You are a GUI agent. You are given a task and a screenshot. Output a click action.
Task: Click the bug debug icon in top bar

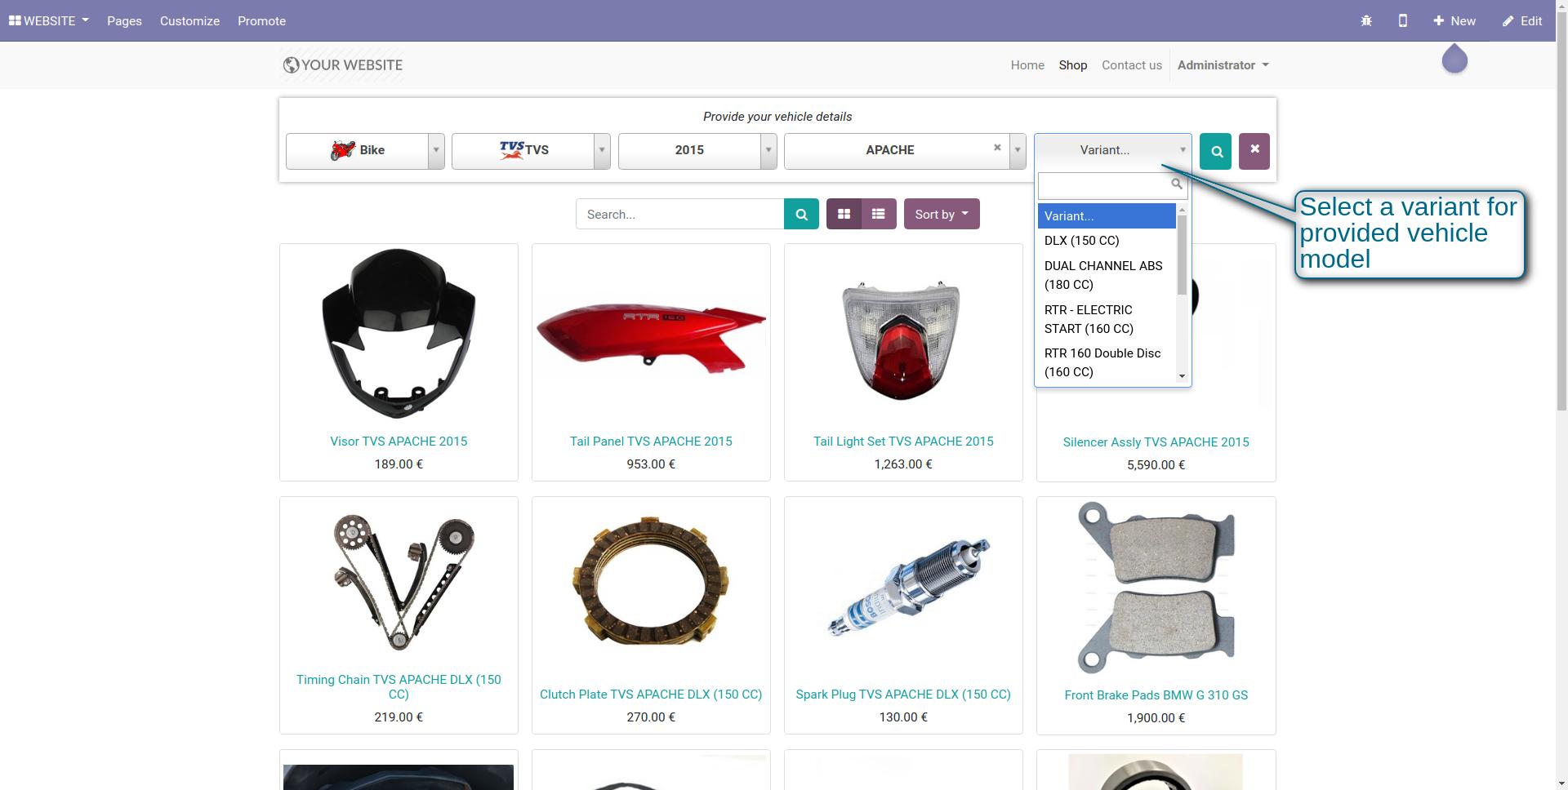tap(1366, 20)
